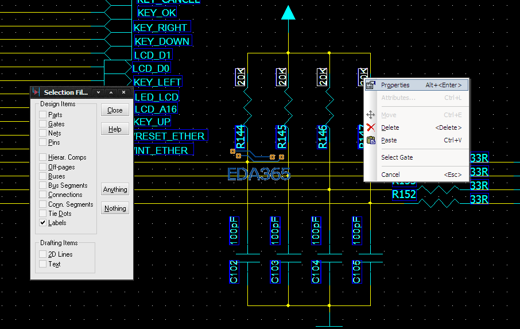This screenshot has width=520, height=329.
Task: Select the R144 reference label
Action: click(x=240, y=137)
